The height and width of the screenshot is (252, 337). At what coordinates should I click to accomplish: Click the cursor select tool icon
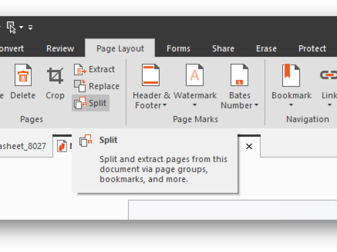(11, 27)
